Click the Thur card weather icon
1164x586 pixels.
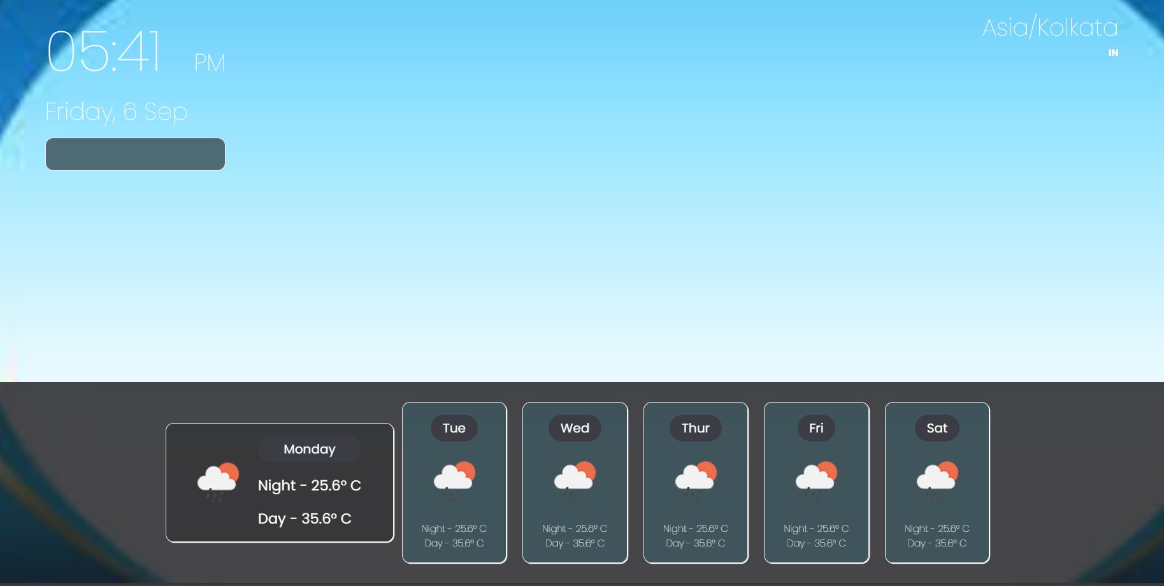(696, 481)
